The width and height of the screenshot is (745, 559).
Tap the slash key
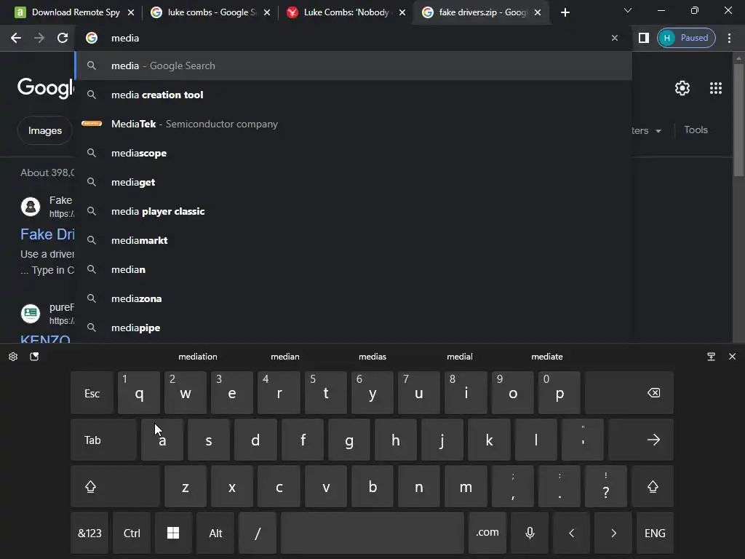pyautogui.click(x=258, y=533)
